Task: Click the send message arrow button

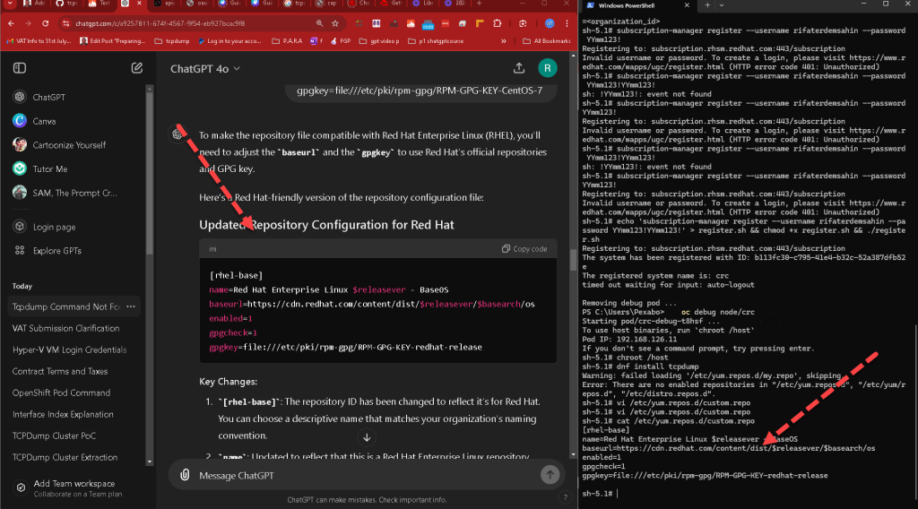Action: click(550, 475)
